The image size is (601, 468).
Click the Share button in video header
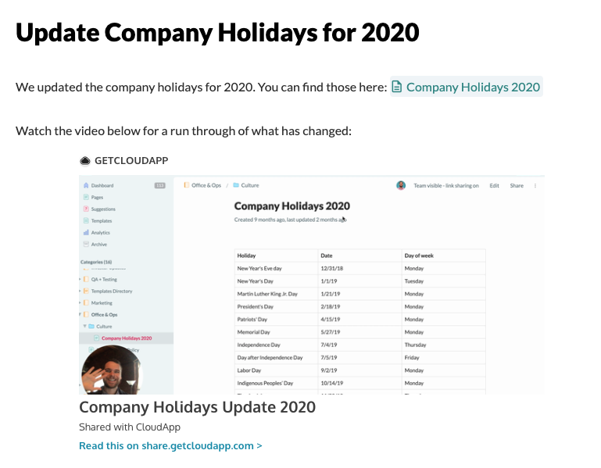point(517,185)
